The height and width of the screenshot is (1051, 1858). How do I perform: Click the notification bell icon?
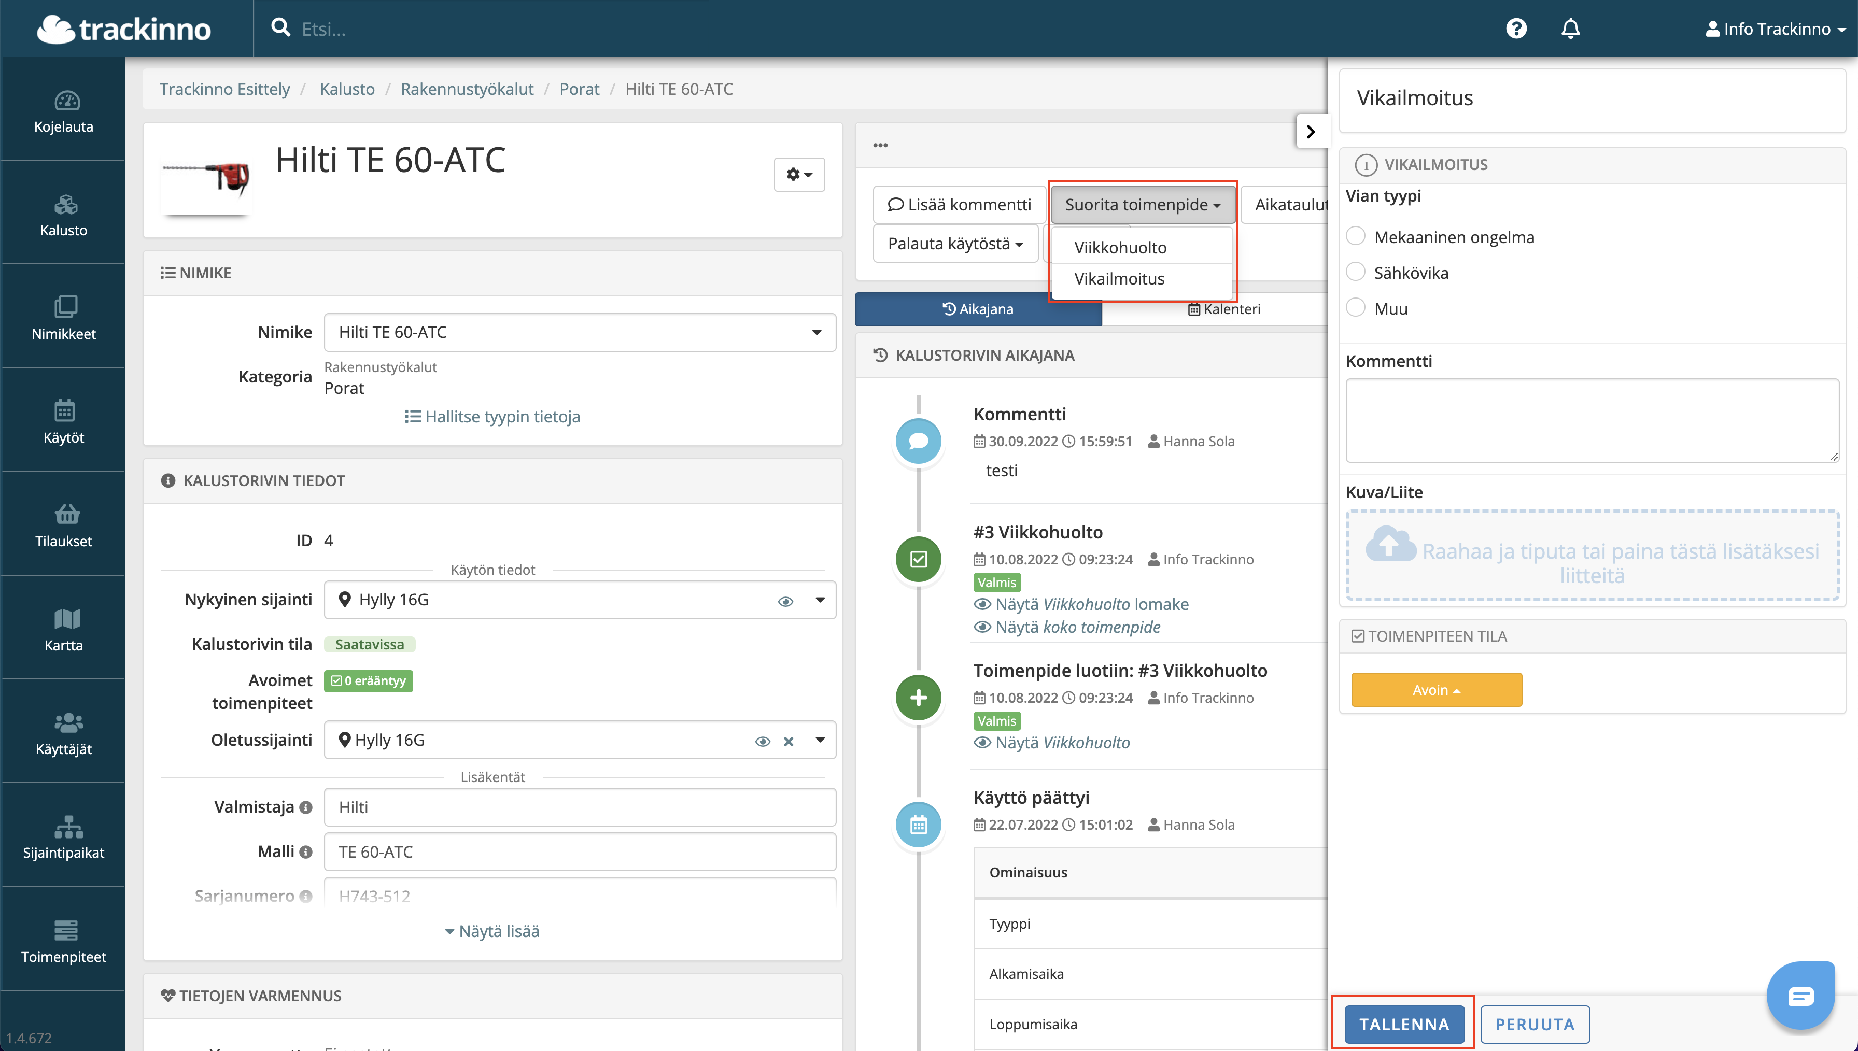coord(1570,29)
